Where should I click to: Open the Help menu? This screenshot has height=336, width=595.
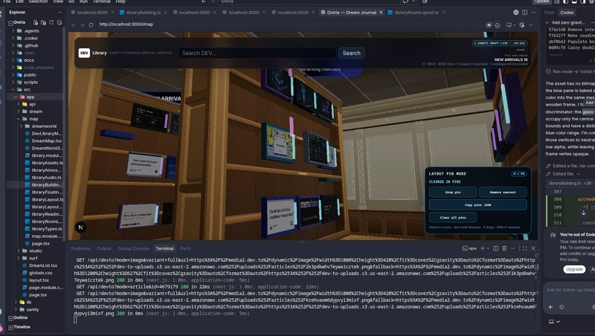tap(120, 1)
